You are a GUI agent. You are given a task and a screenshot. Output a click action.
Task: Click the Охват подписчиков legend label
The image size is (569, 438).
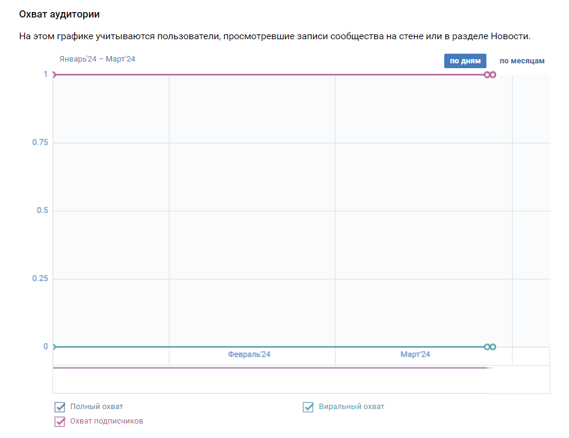point(106,421)
